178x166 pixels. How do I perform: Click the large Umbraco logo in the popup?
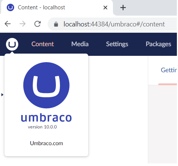46,85
